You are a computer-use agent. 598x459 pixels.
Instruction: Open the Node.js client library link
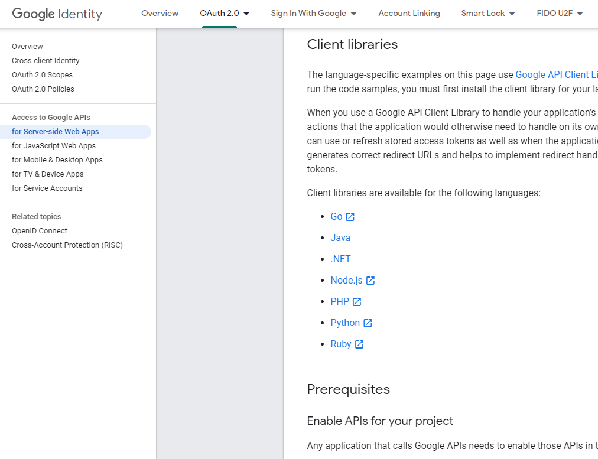pyautogui.click(x=347, y=280)
